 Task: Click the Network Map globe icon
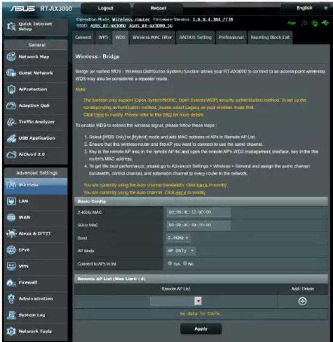click(x=11, y=57)
